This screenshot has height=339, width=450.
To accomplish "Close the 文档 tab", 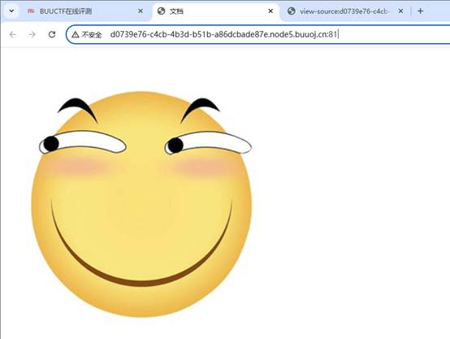I will pyautogui.click(x=270, y=11).
